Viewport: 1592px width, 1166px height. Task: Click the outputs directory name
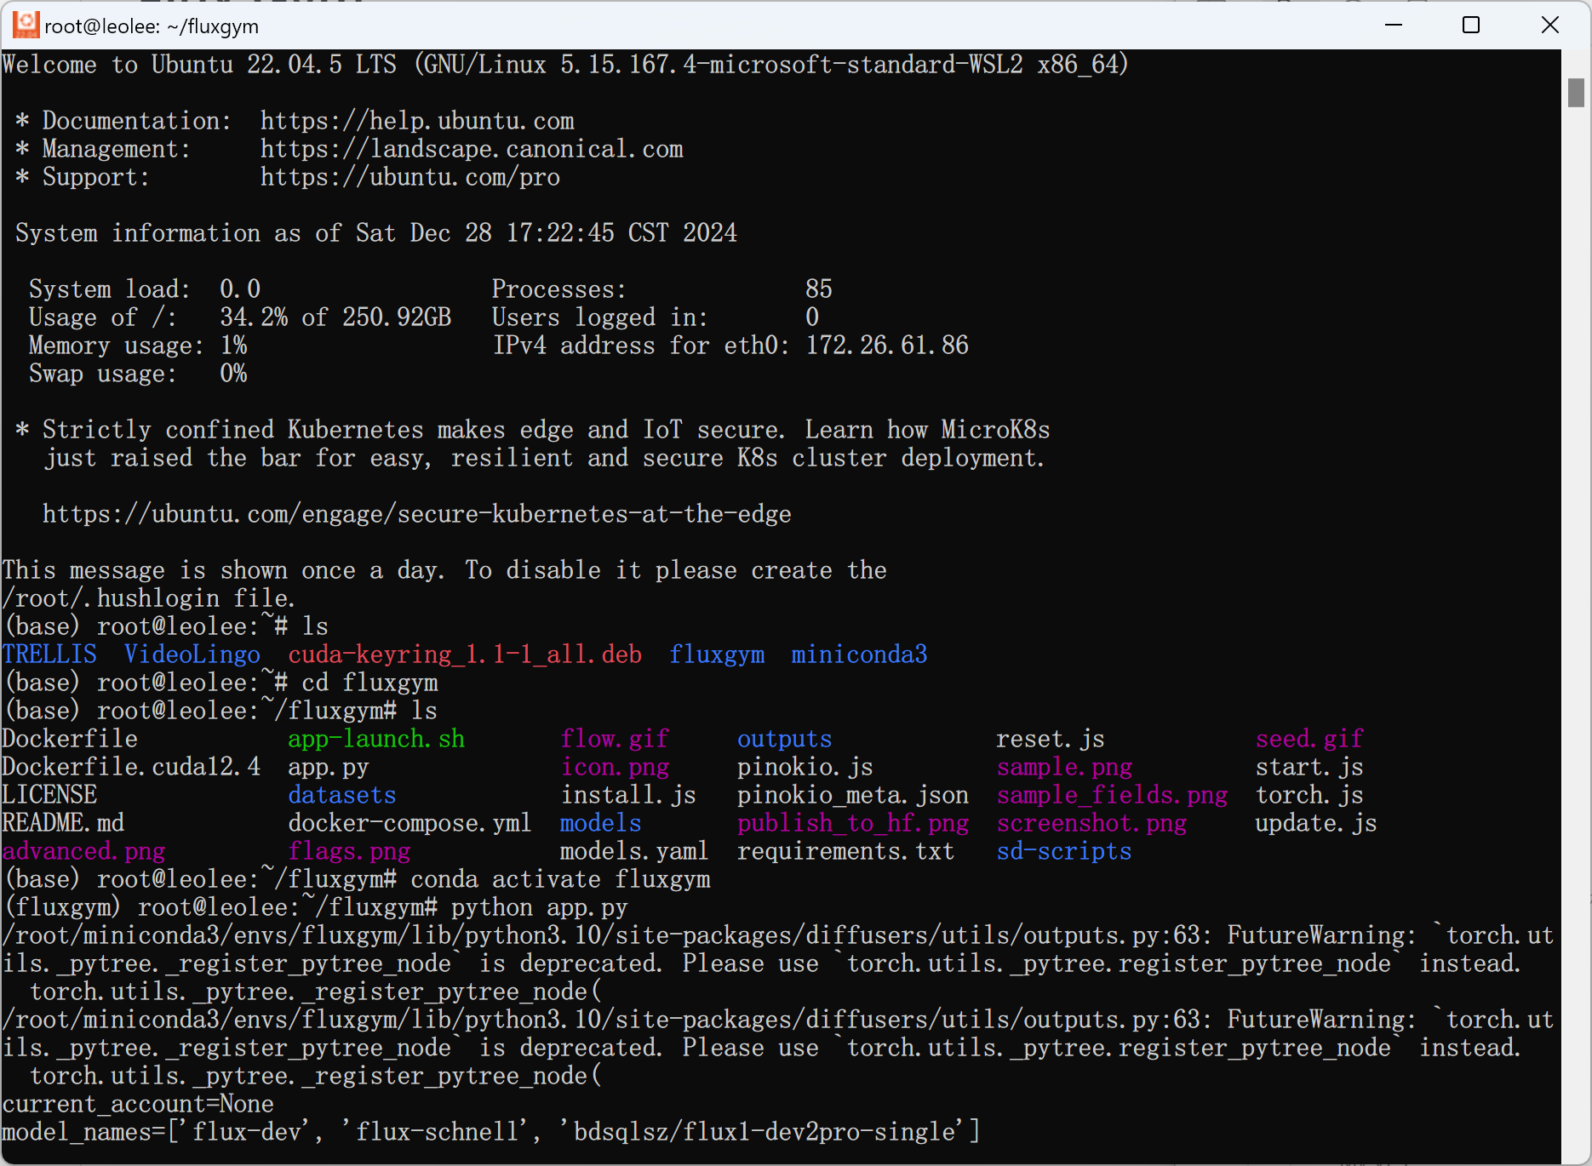(784, 739)
